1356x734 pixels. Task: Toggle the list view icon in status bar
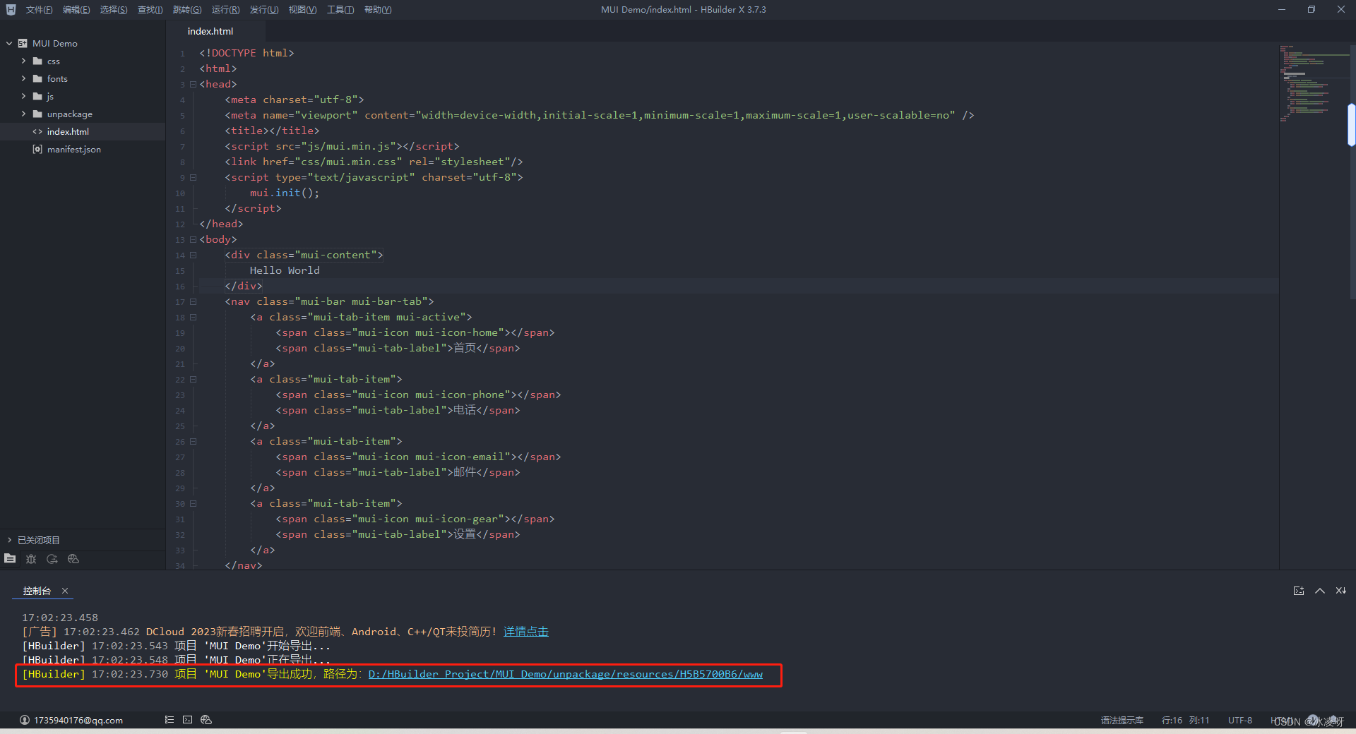(x=169, y=720)
